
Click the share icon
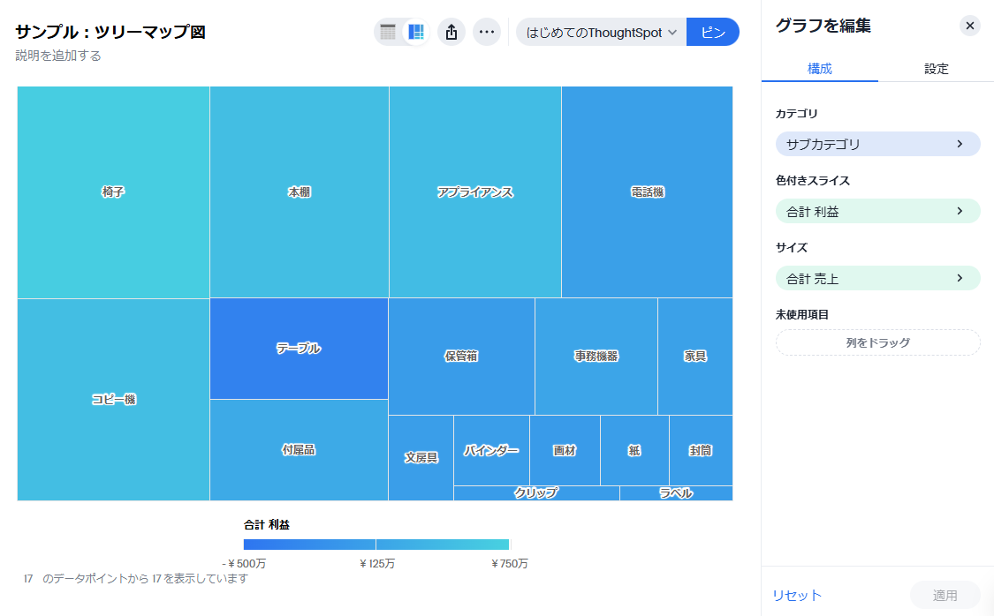coord(451,33)
